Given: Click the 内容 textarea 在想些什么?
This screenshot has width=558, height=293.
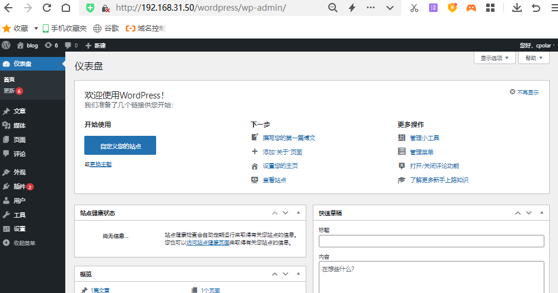Looking at the screenshot, I should click(x=432, y=278).
